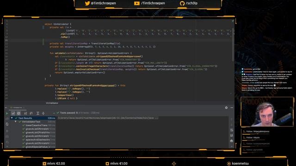Collapse the Test Results tree node
This screenshot has width=296, height=166.
tap(12, 118)
